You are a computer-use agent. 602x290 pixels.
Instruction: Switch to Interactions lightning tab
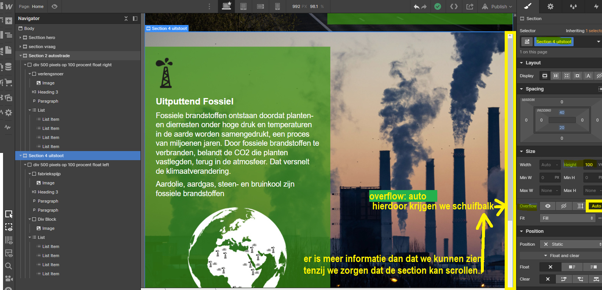(596, 6)
